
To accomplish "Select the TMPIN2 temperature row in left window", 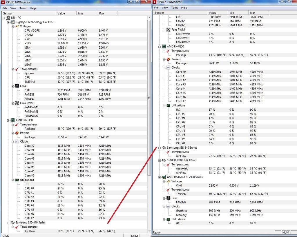I will coord(86,82).
